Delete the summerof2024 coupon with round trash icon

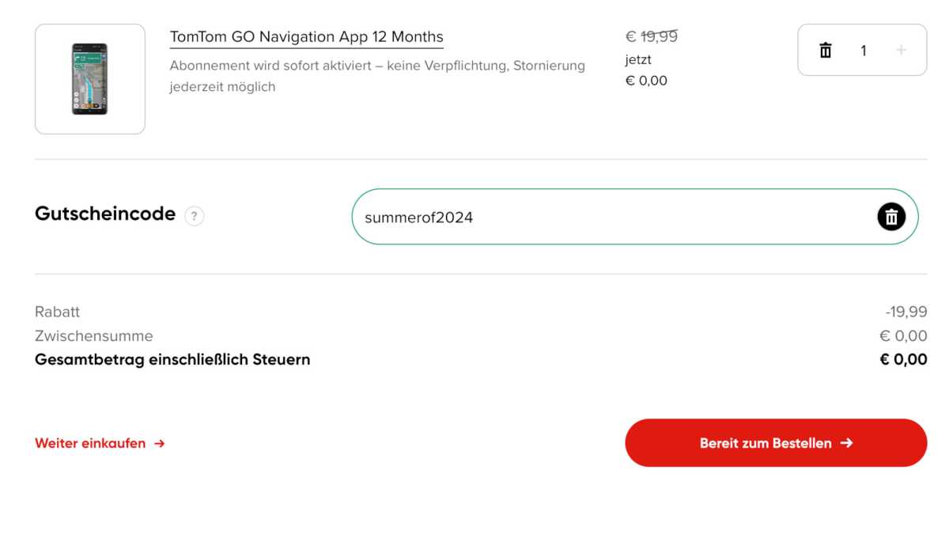[891, 216]
